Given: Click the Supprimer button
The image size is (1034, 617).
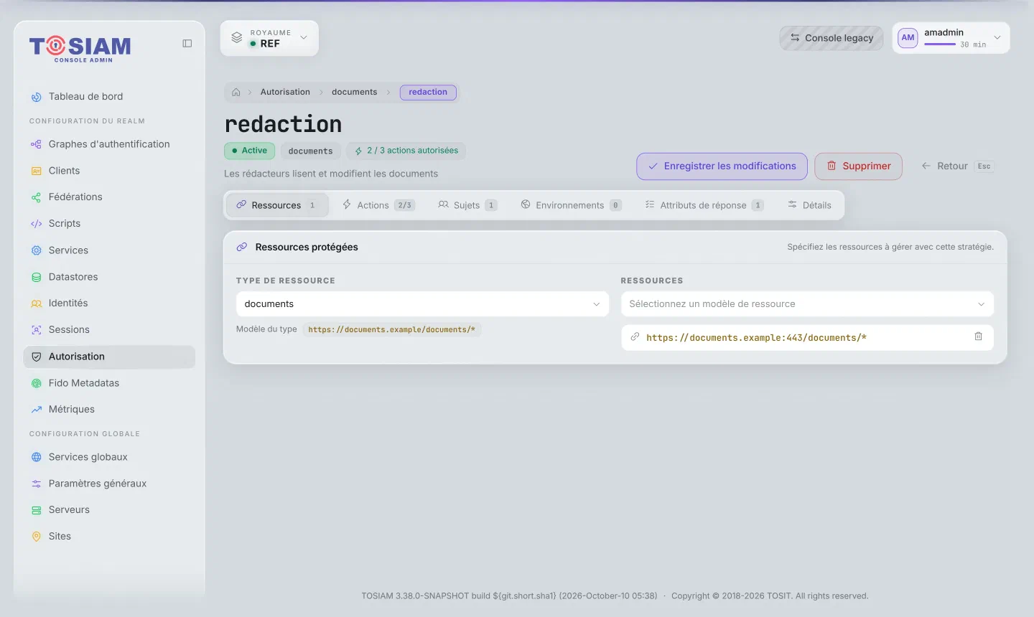Looking at the screenshot, I should coord(858,166).
